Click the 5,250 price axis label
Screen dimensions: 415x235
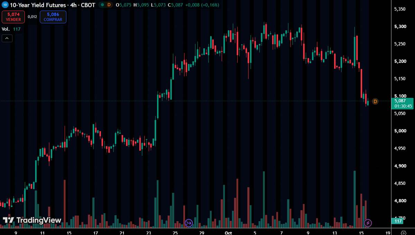coord(400,44)
